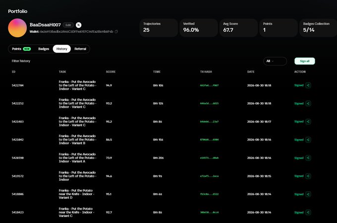Share trajectory 5421042 via its share icon
This screenshot has height=223, width=337.
[308, 140]
